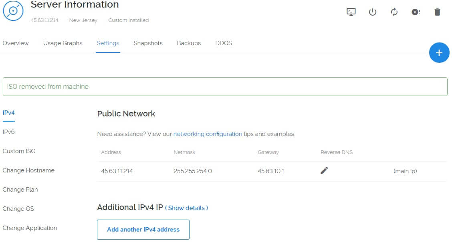The image size is (452, 242).
Task: Click the trash icon to destroy server
Action: pos(437,12)
